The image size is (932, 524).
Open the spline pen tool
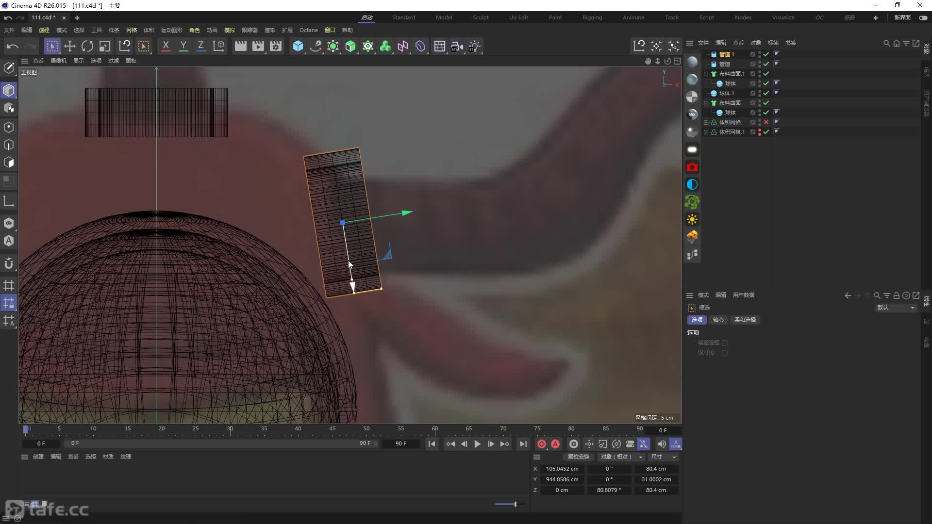pyautogui.click(x=316, y=46)
